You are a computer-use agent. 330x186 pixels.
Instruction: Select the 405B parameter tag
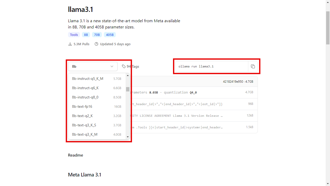click(x=110, y=35)
